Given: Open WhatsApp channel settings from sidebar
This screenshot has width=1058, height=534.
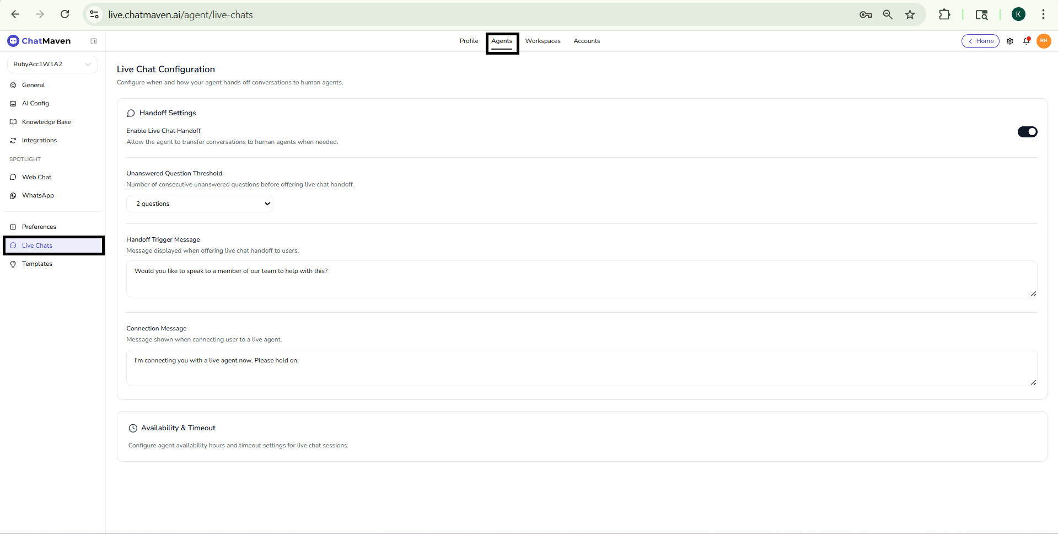Looking at the screenshot, I should 37,195.
